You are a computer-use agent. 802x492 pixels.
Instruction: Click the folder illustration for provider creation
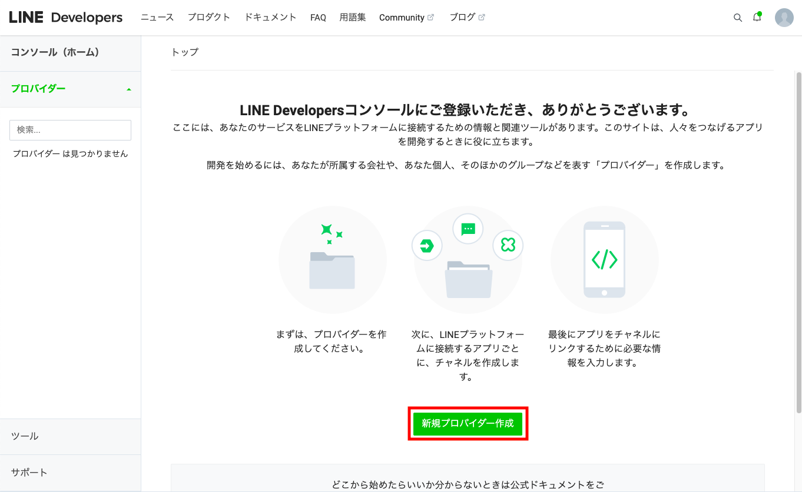333,260
